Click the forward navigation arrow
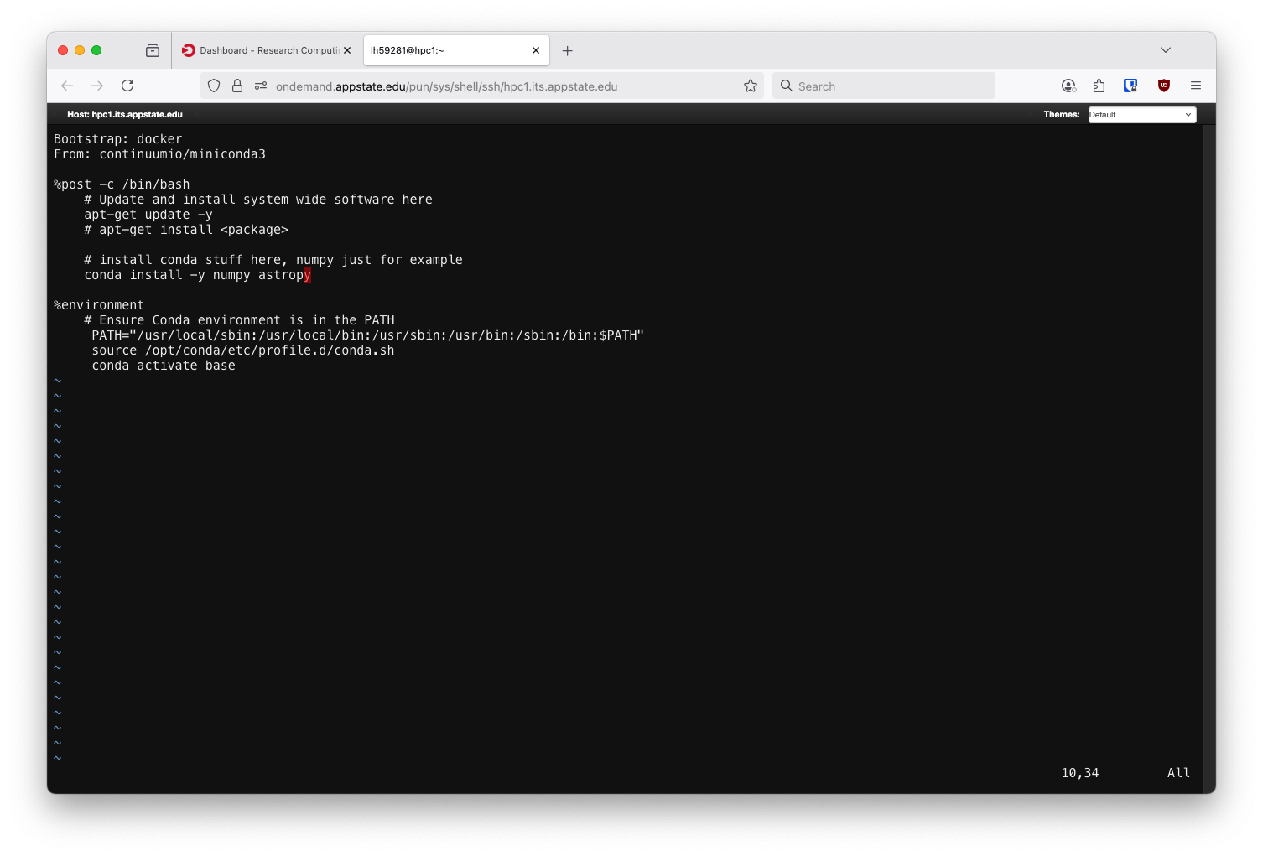This screenshot has width=1263, height=856. tap(97, 86)
